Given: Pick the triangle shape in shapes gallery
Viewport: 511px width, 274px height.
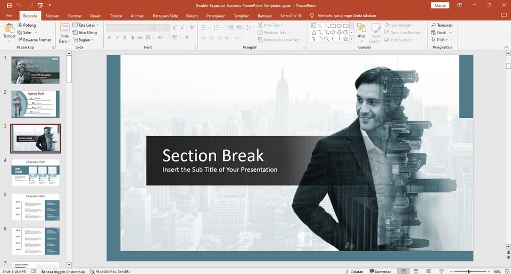Looking at the screenshot, I should click(x=314, y=33).
